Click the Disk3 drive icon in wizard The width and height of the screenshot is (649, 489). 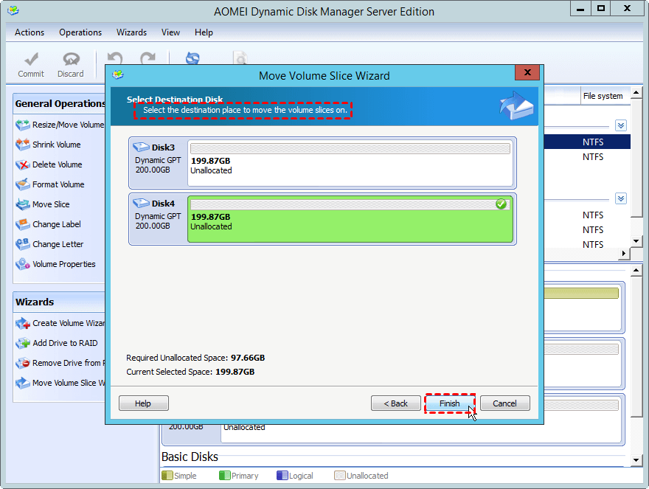pyautogui.click(x=141, y=147)
